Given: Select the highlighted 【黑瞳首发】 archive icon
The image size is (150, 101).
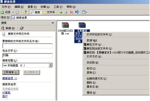Looking at the screenshot, I should tap(82, 25).
